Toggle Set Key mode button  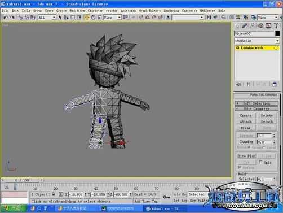(180, 201)
